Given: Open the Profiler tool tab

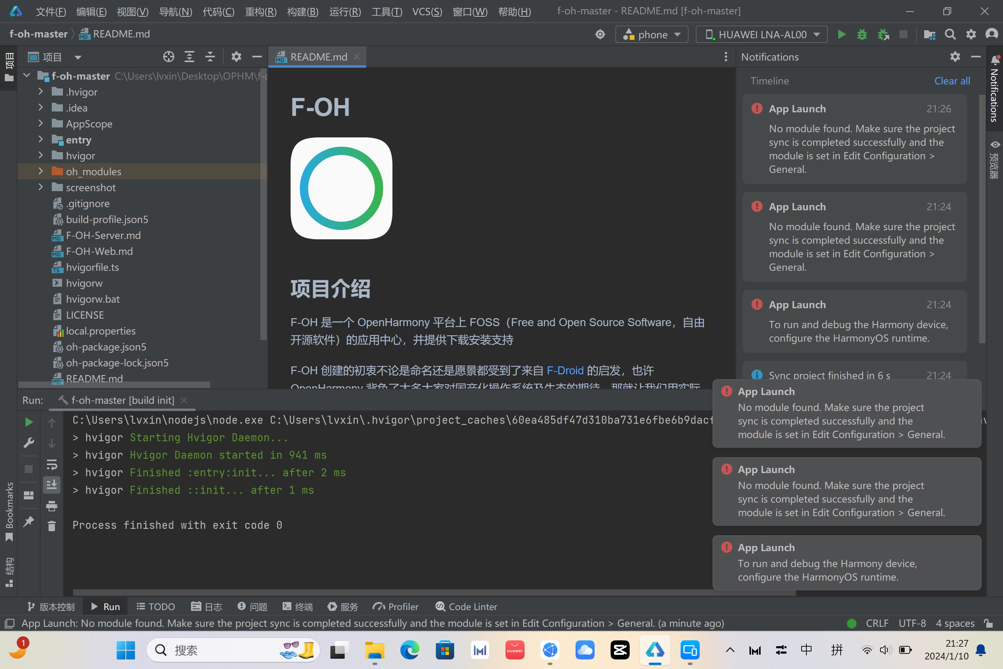Looking at the screenshot, I should (395, 606).
